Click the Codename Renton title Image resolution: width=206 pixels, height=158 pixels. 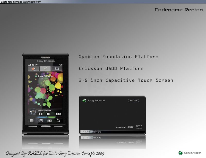tap(178, 10)
